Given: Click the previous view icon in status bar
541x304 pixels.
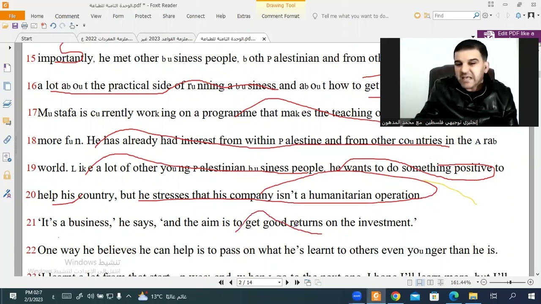Looking at the screenshot, I should click(308, 282).
